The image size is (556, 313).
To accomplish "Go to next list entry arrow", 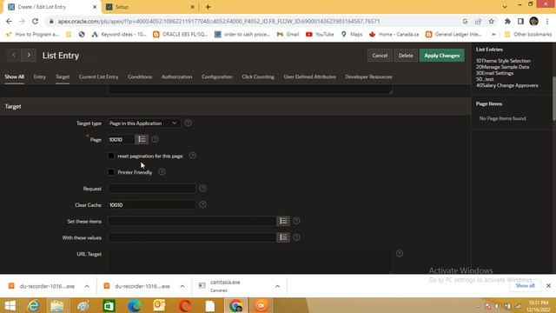I will coord(29,56).
